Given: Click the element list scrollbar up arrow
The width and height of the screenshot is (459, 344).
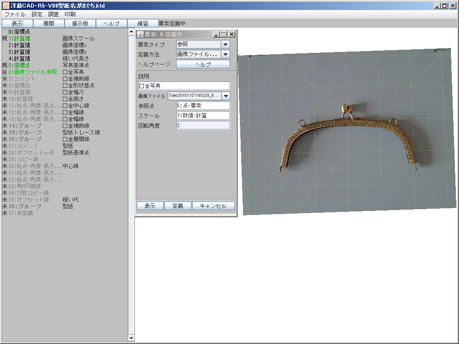Looking at the screenshot, I should (x=131, y=32).
